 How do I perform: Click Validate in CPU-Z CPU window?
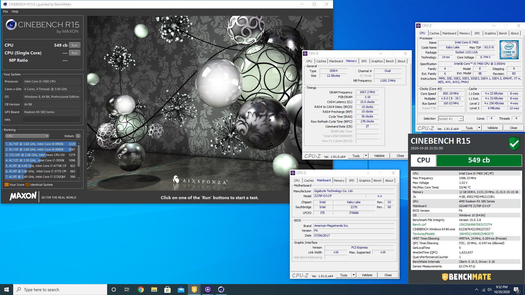click(x=492, y=128)
